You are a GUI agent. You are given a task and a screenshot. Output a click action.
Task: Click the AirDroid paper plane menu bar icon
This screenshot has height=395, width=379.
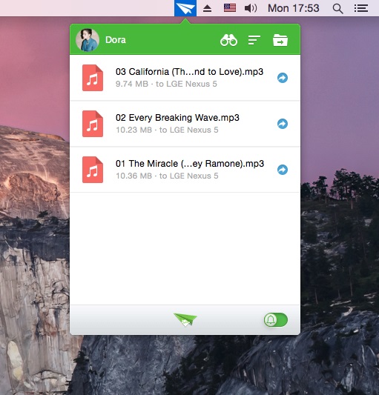tap(185, 8)
